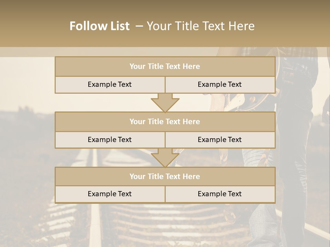This screenshot has width=330, height=247.
Task: Click the bold "Follow List" heading text
Action: pyautogui.click(x=100, y=26)
